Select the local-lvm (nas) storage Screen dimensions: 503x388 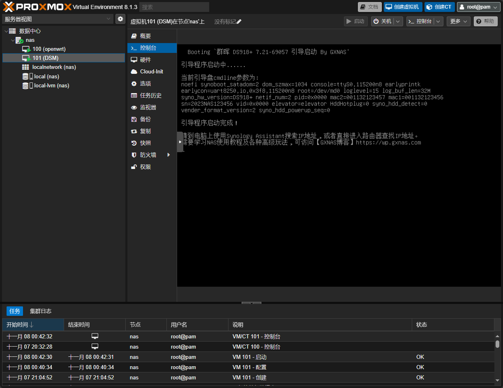(51, 86)
